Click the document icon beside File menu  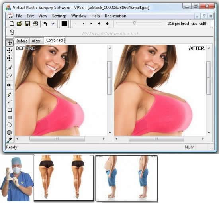pos(10,16)
